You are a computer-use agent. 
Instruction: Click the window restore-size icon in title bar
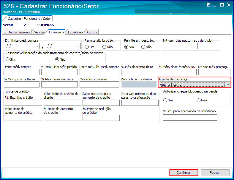pyautogui.click(x=208, y=5)
